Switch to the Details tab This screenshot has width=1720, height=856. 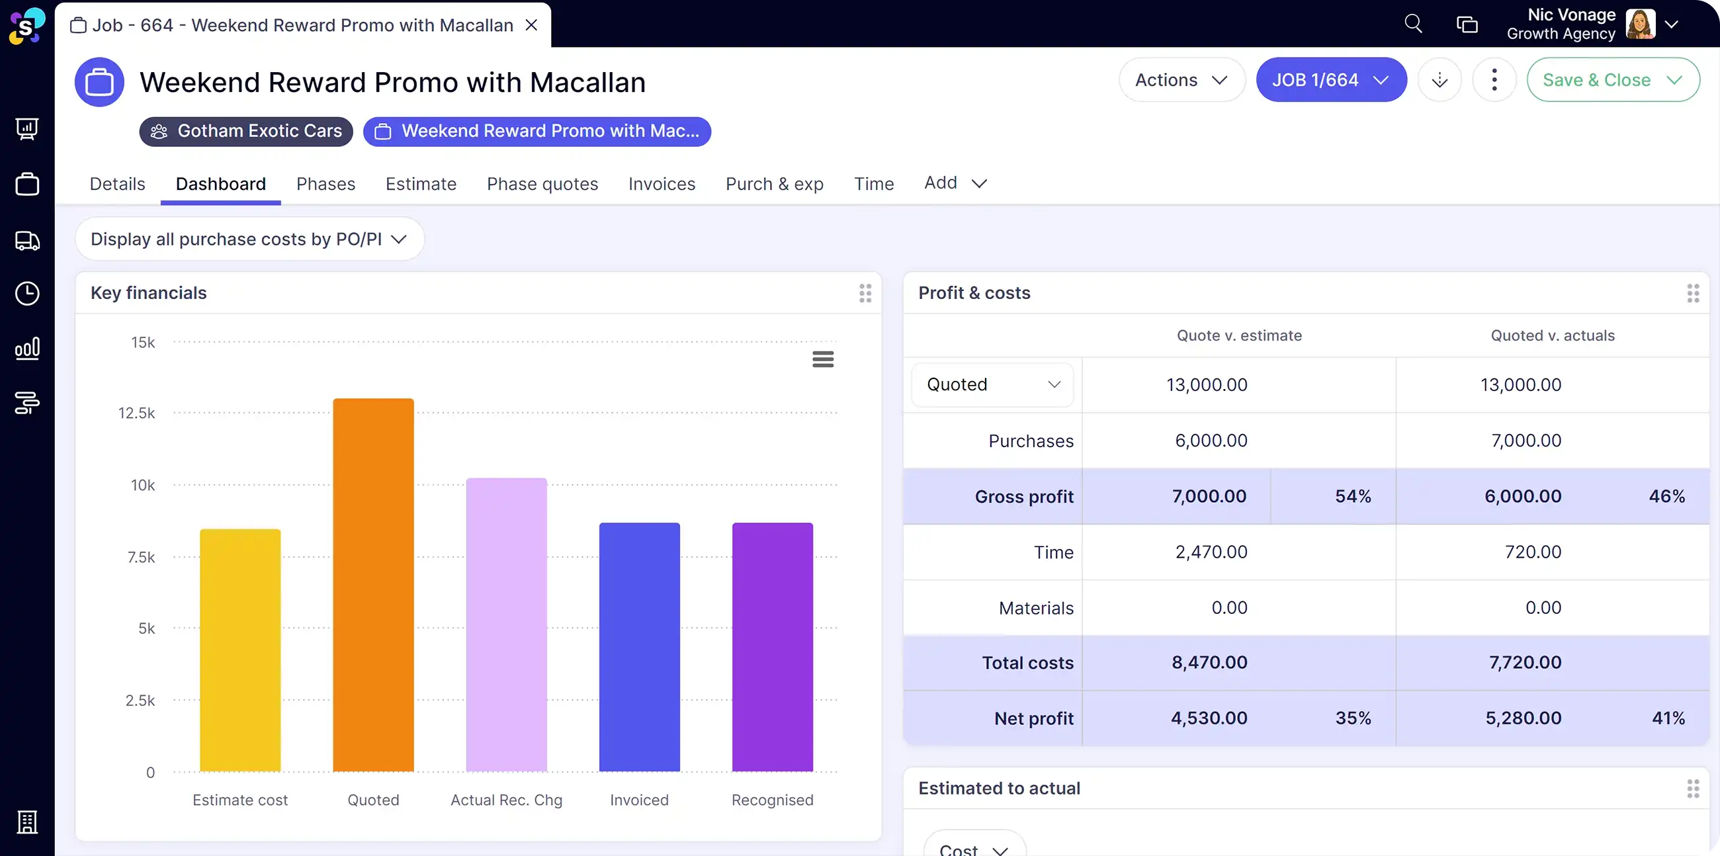pyautogui.click(x=118, y=184)
